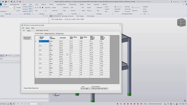Open the BIM INTEGRATION ribbon tab
The height and width of the screenshot is (105, 187).
(15, 4)
